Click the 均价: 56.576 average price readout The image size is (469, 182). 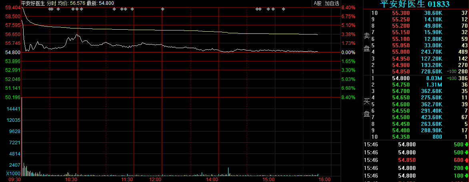pyautogui.click(x=71, y=3)
